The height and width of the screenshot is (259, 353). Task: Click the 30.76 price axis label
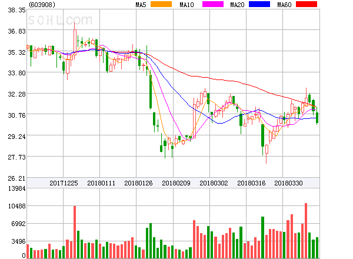(16, 115)
